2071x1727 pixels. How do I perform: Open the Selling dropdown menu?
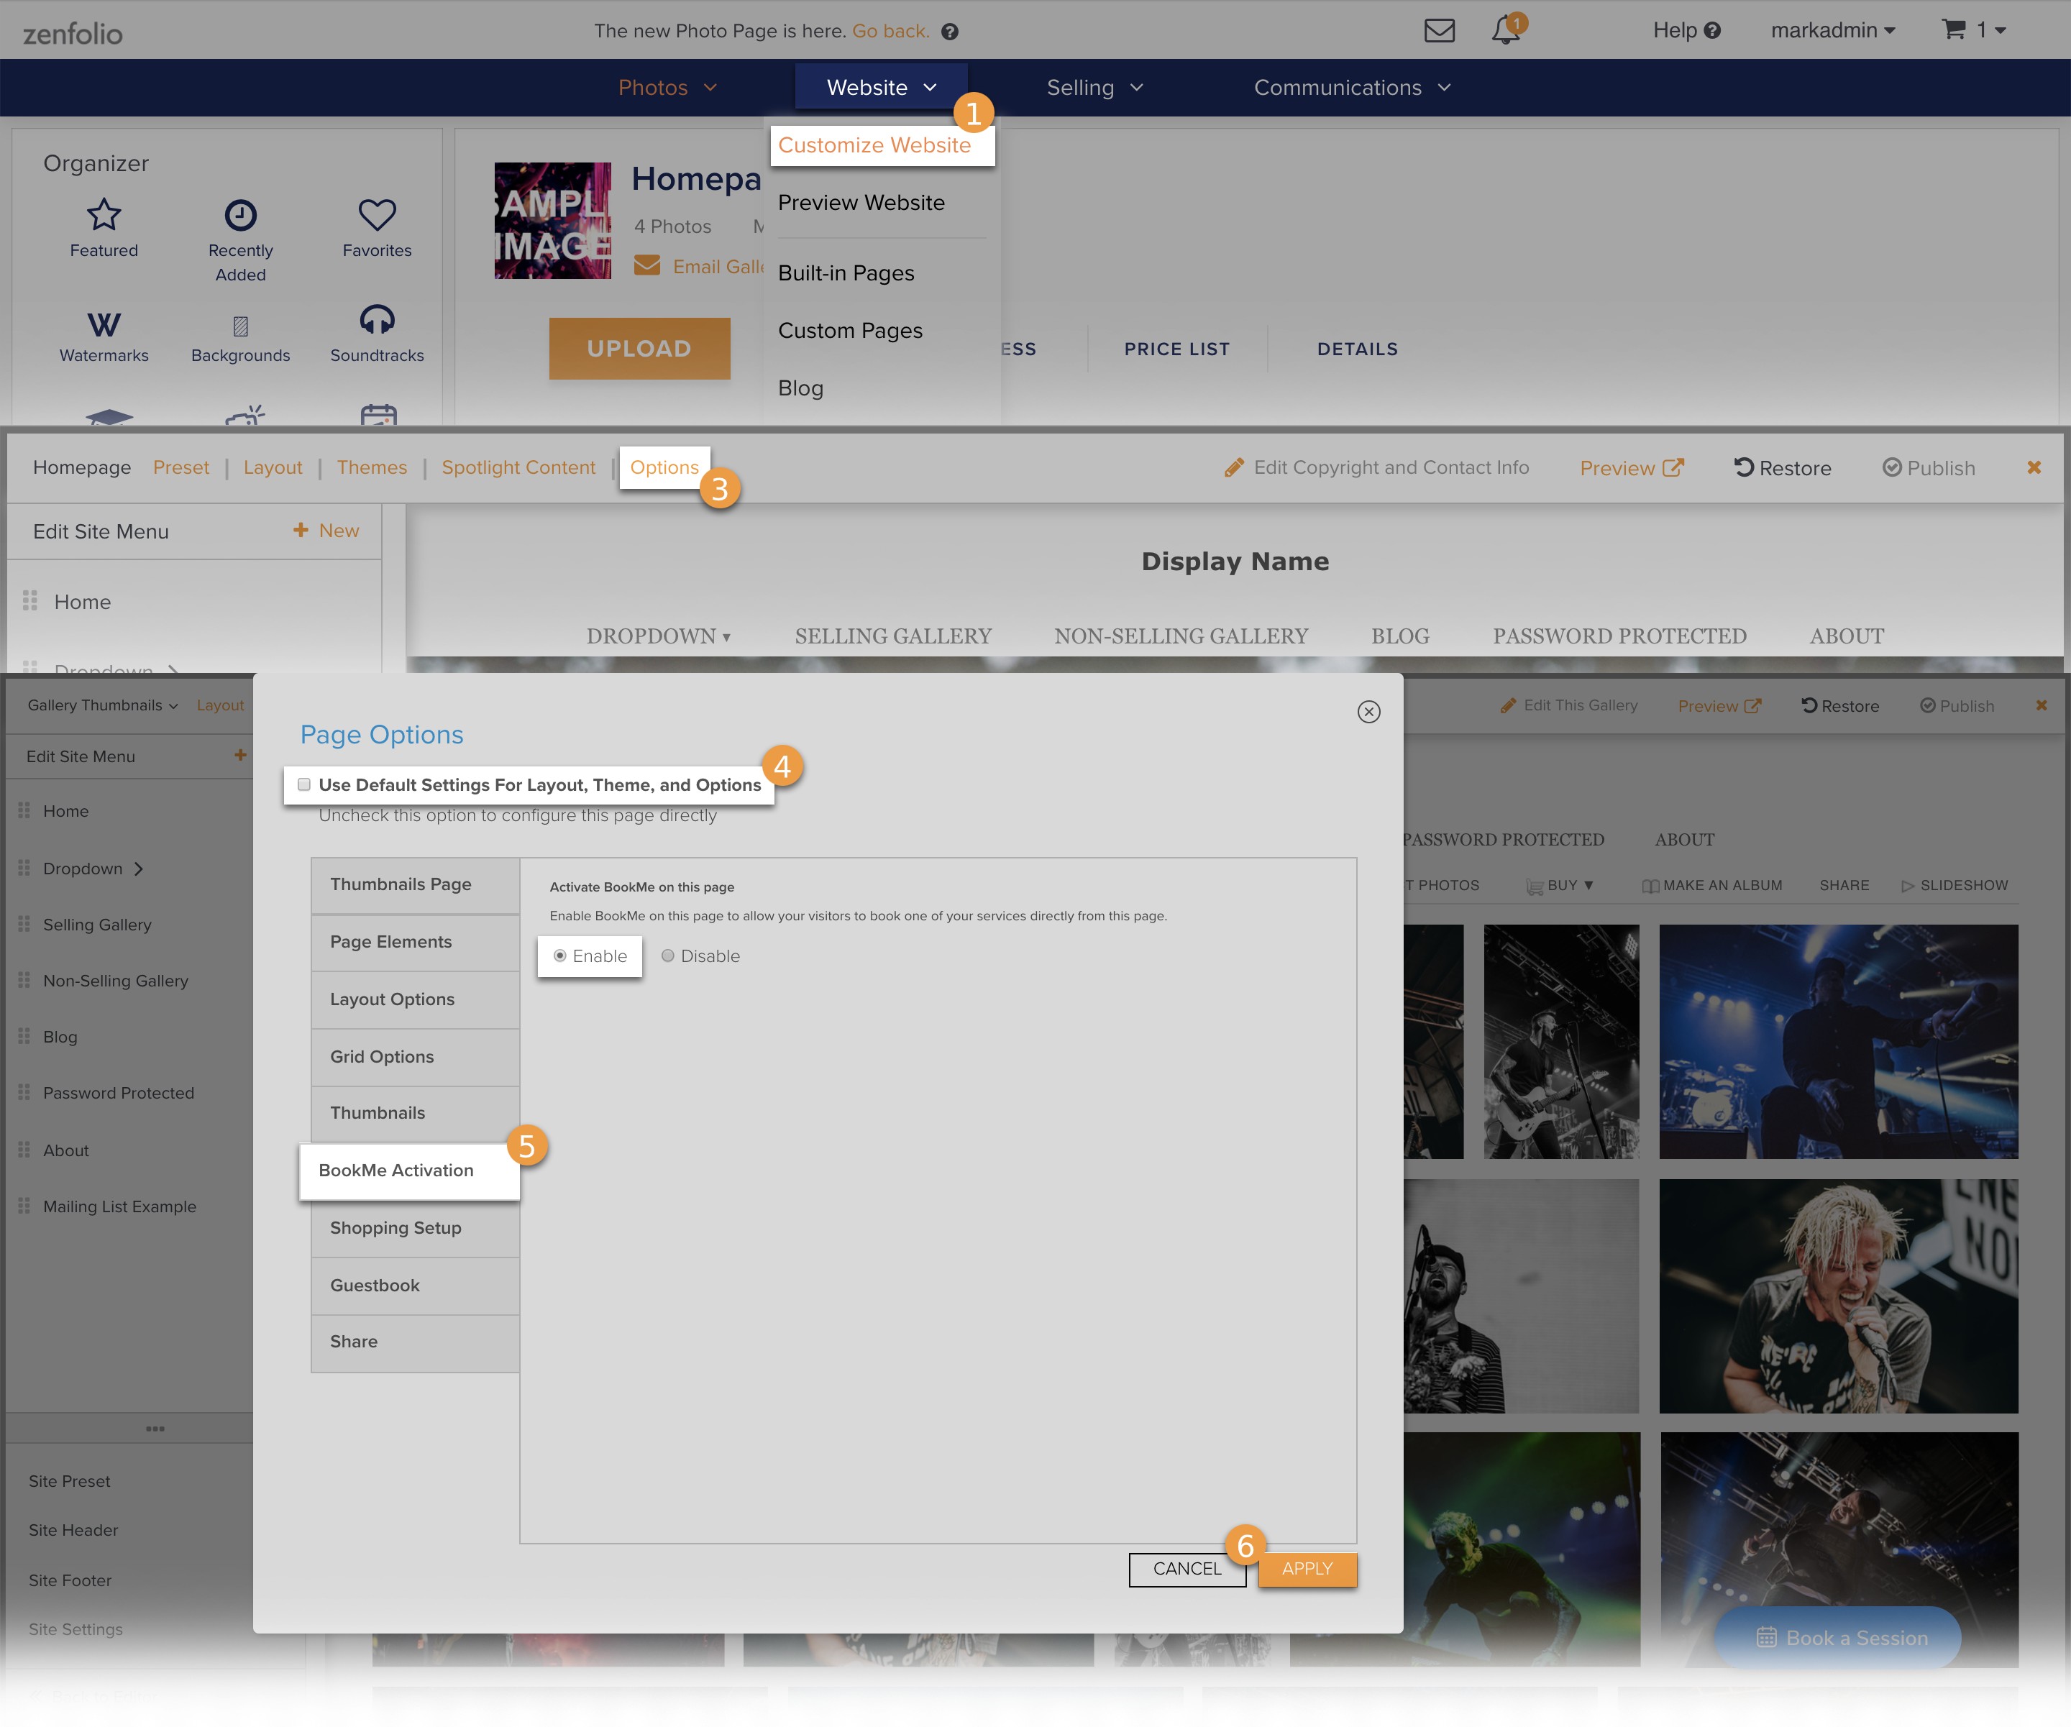click(1094, 87)
